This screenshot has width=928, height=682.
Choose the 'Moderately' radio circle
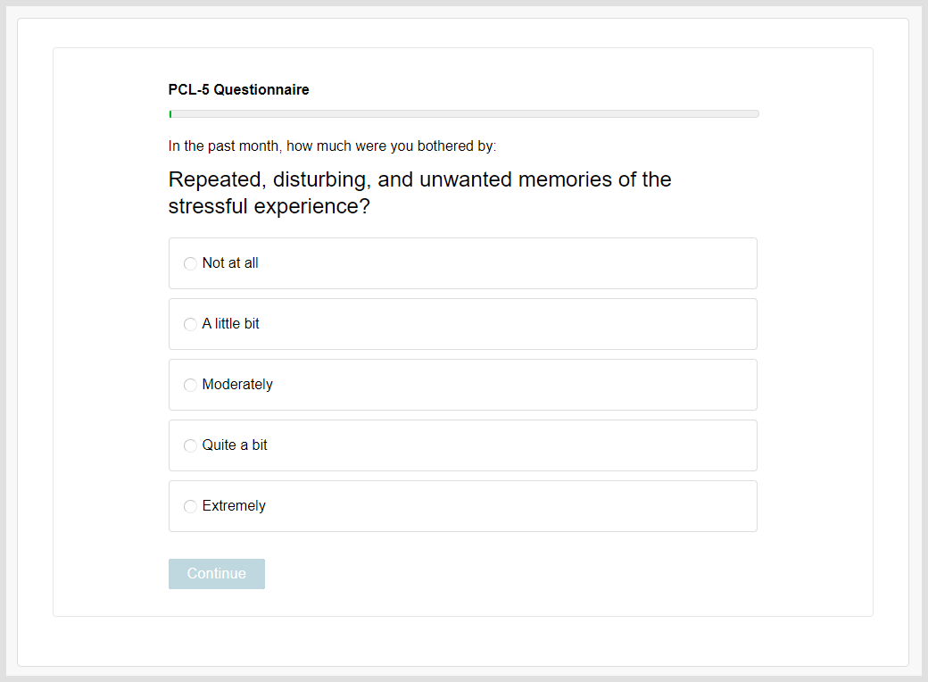190,385
